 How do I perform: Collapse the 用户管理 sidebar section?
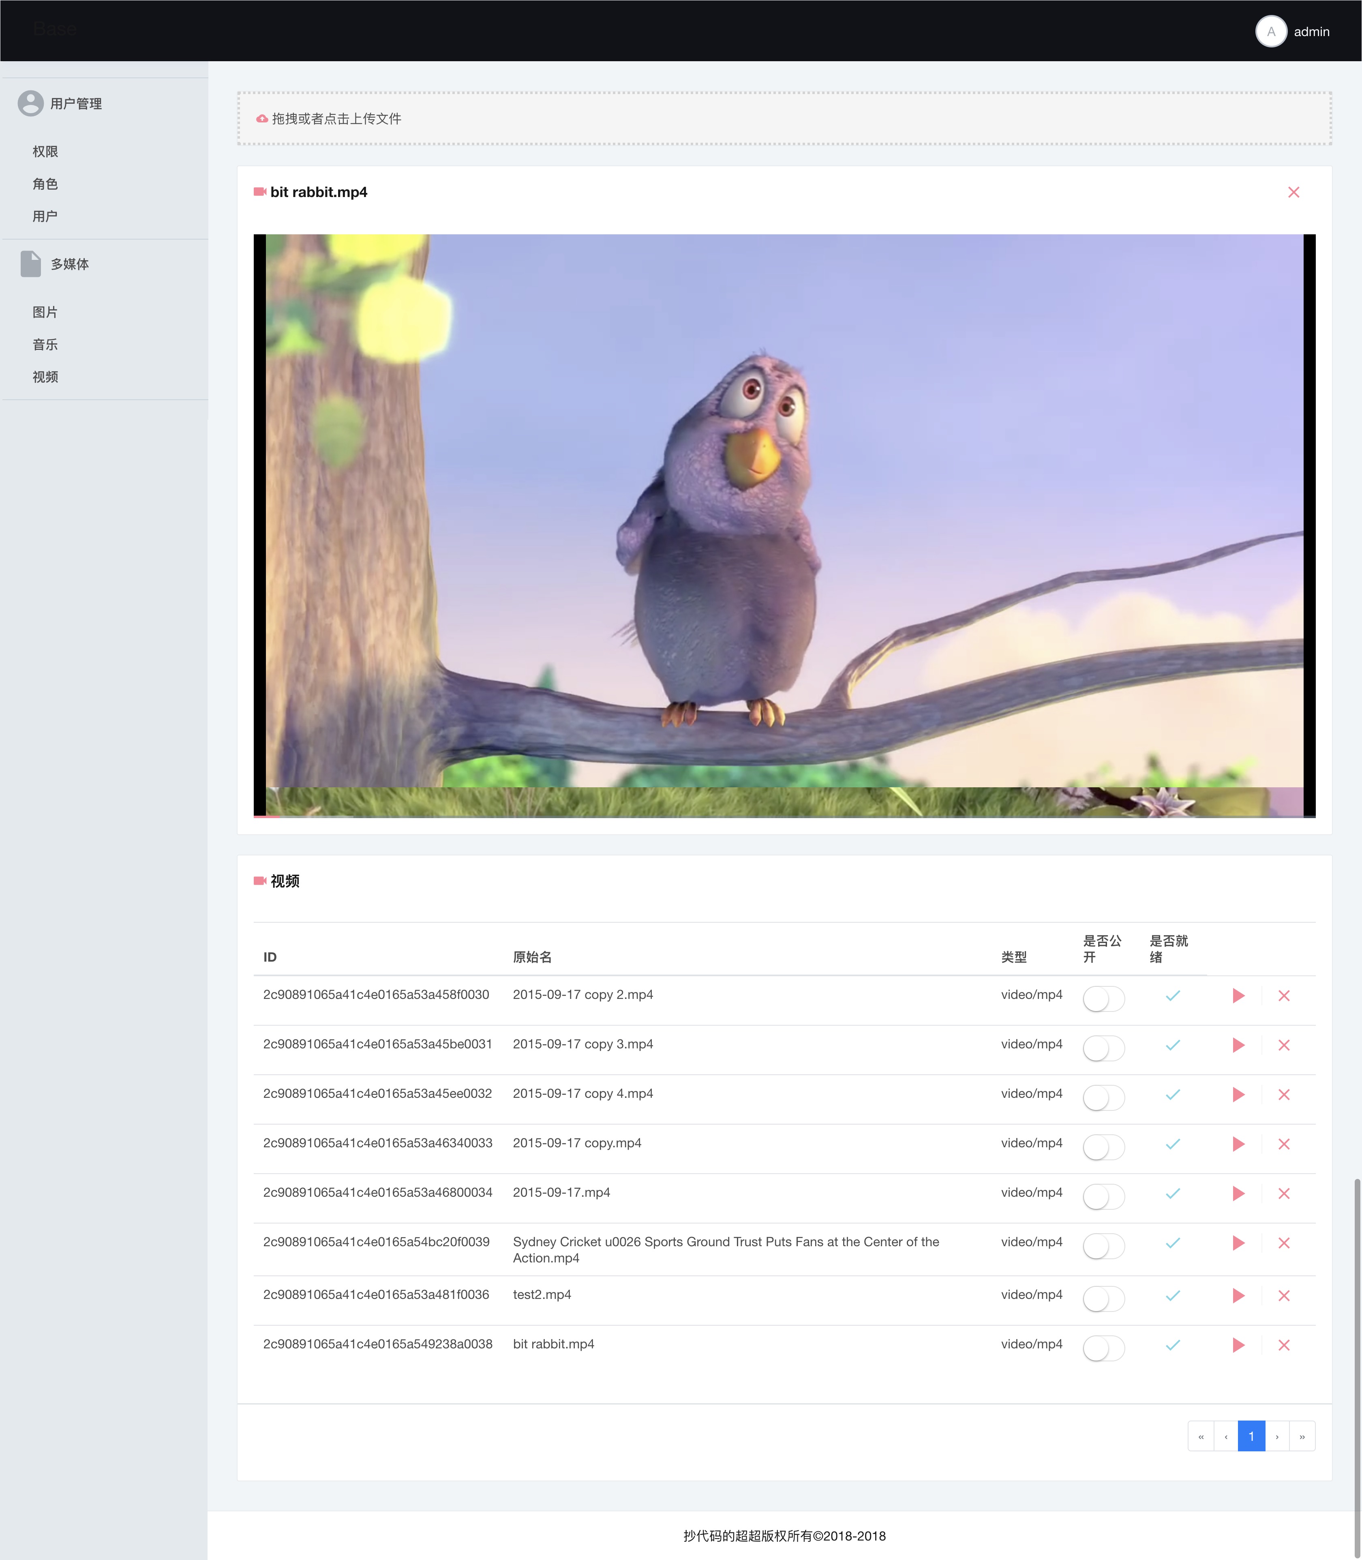tap(75, 103)
